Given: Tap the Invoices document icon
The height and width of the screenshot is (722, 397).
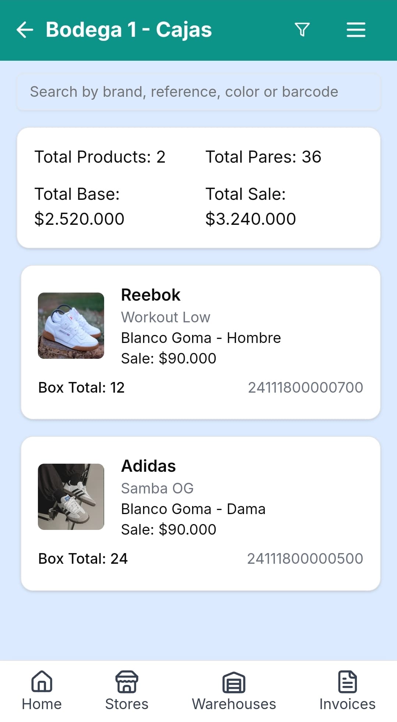Looking at the screenshot, I should (347, 682).
